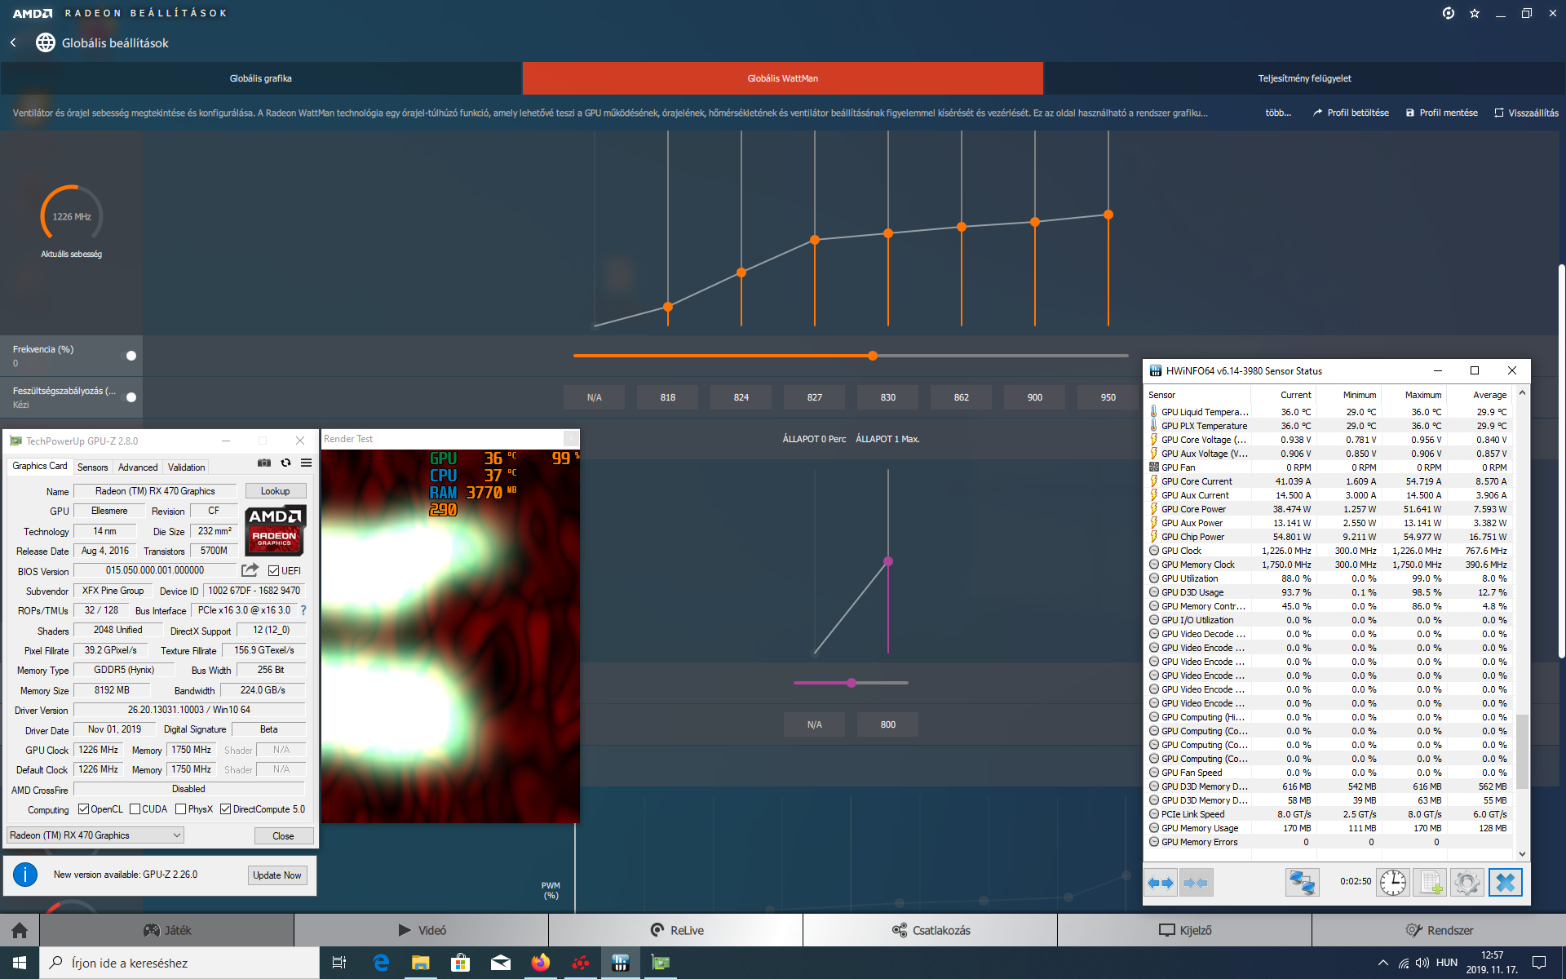Switch to the Globális grafika tab
1566x979 pixels.
pos(261,78)
